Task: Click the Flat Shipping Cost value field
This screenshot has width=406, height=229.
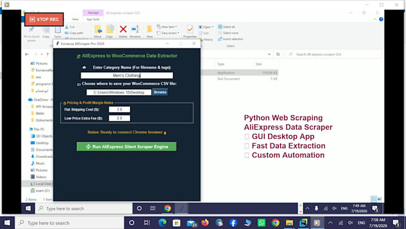Action: (x=119, y=109)
